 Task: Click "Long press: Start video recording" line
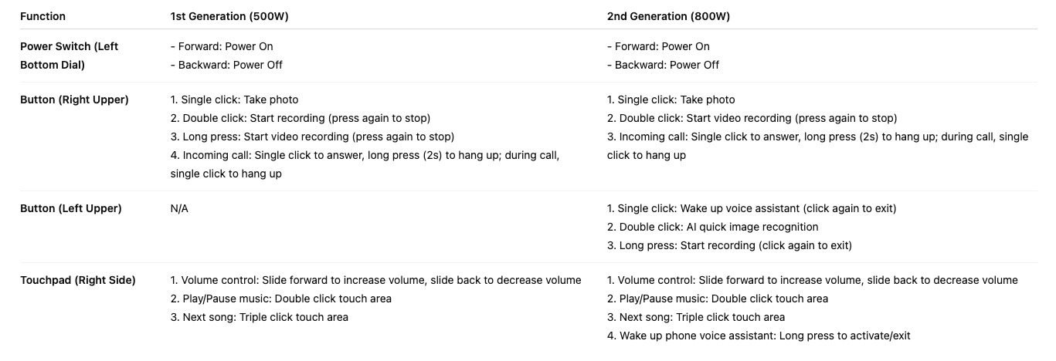point(312,137)
